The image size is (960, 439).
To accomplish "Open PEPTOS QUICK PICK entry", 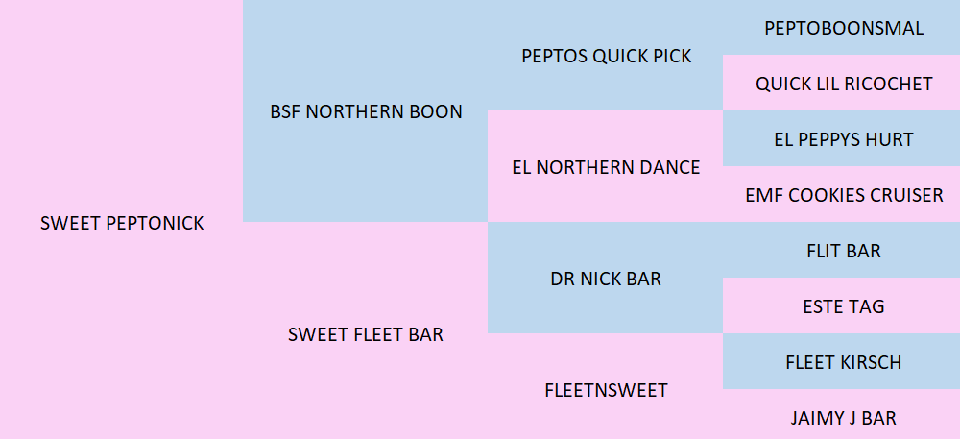I will coord(606,55).
